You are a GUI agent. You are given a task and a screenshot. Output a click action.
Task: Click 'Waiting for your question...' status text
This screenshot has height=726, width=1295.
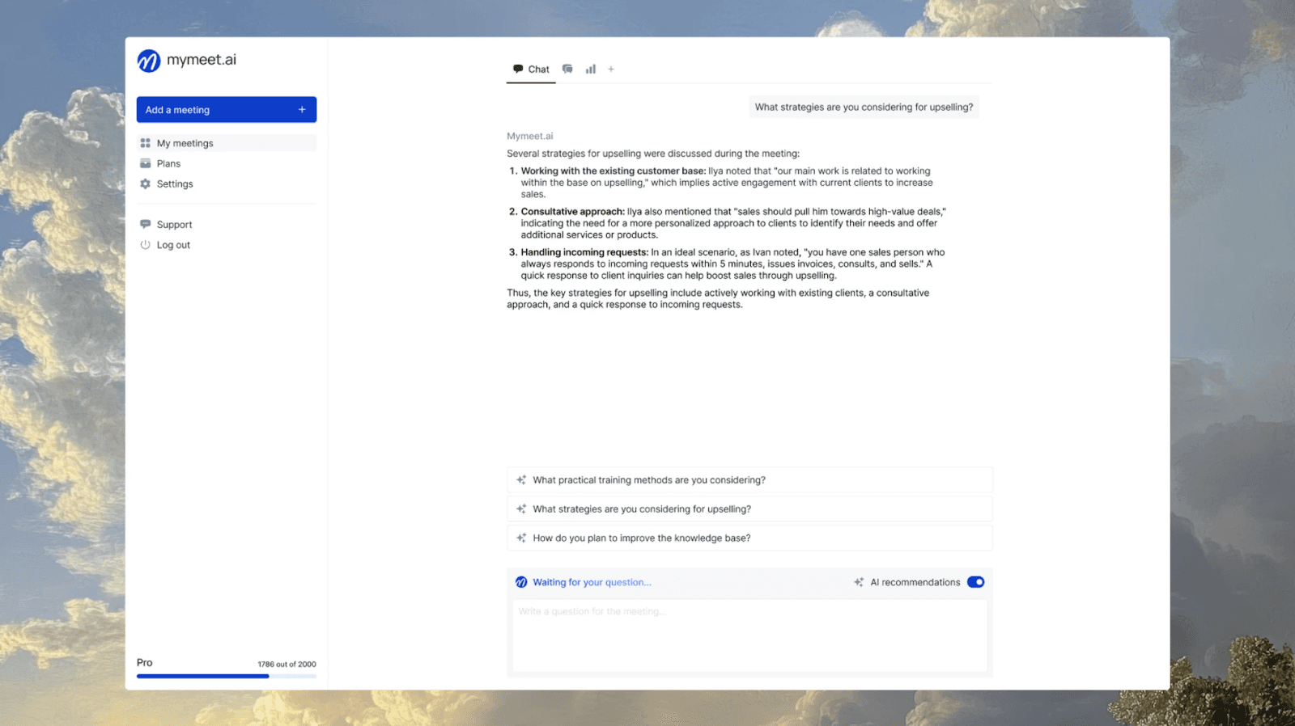592,582
